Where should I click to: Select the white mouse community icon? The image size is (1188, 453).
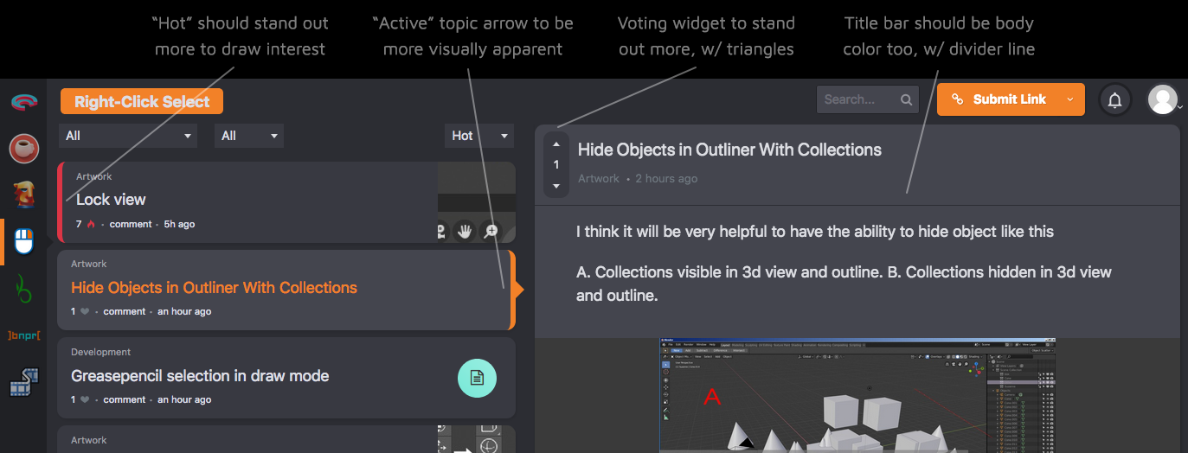click(x=24, y=242)
